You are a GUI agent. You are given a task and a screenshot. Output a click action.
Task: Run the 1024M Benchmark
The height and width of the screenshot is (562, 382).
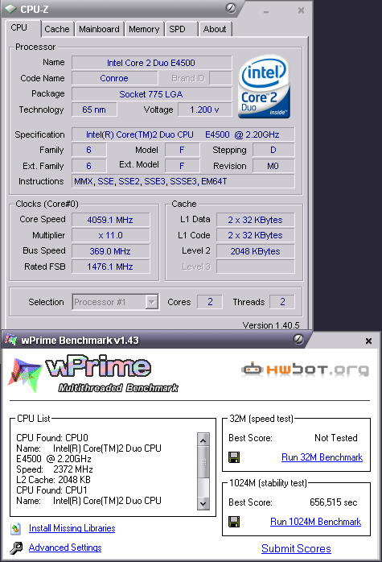pos(315,522)
